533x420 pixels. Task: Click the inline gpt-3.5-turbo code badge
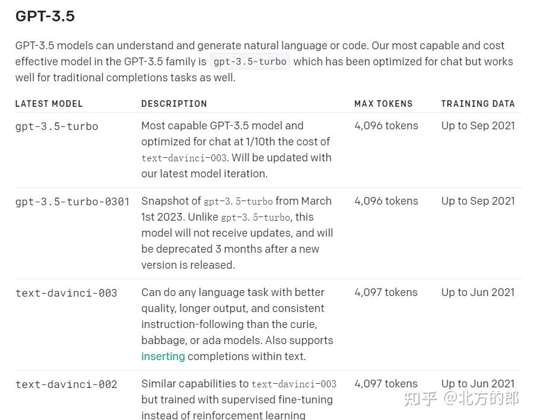(x=250, y=61)
